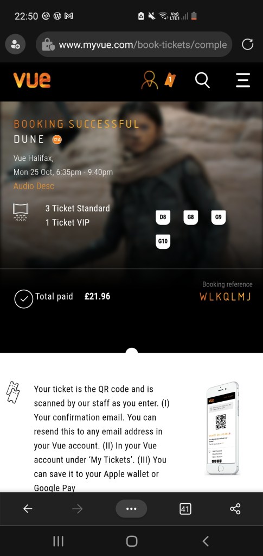Go to the Vue logo home
This screenshot has height=556, width=263.
click(32, 80)
